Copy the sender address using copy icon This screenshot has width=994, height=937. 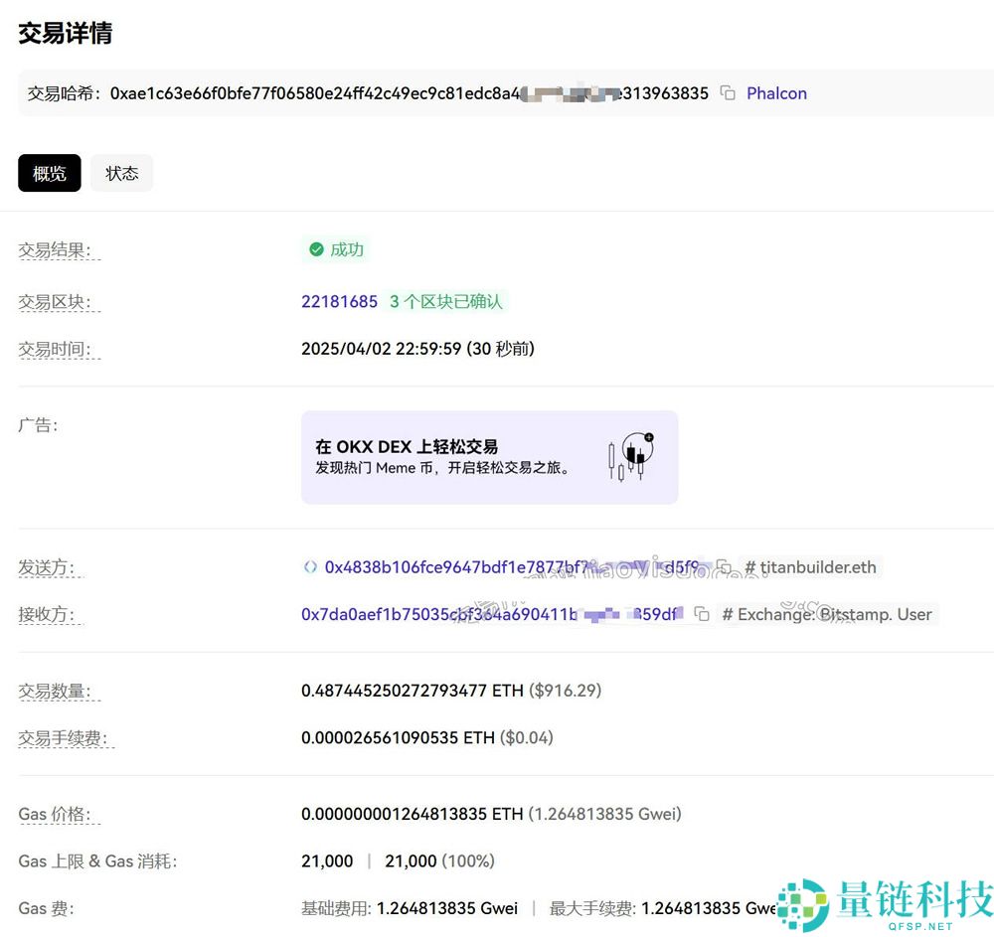pyautogui.click(x=724, y=566)
